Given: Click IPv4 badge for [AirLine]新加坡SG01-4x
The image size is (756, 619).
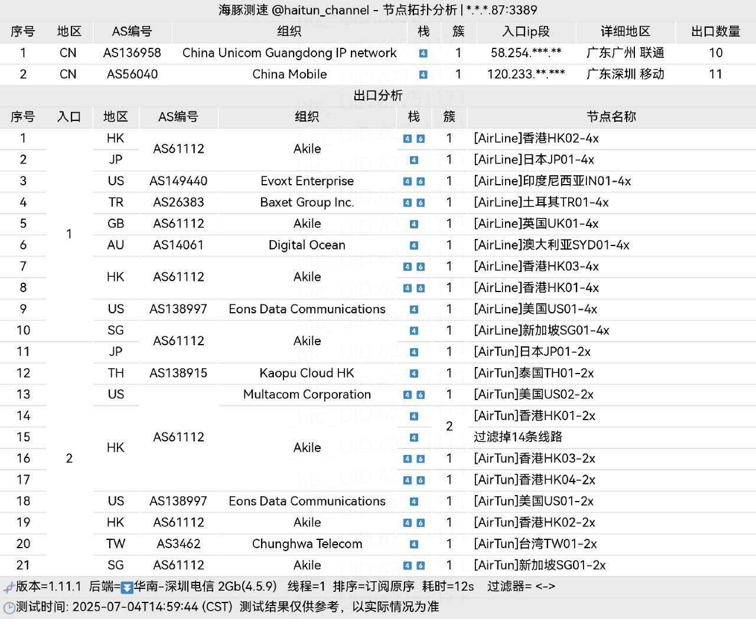Looking at the screenshot, I should [x=414, y=330].
